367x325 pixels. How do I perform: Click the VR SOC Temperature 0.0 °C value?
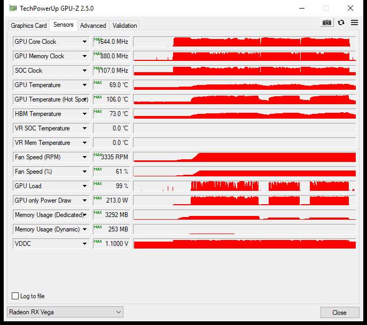(x=112, y=128)
